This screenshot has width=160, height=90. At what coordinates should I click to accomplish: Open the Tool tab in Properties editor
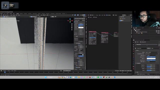click(133, 42)
